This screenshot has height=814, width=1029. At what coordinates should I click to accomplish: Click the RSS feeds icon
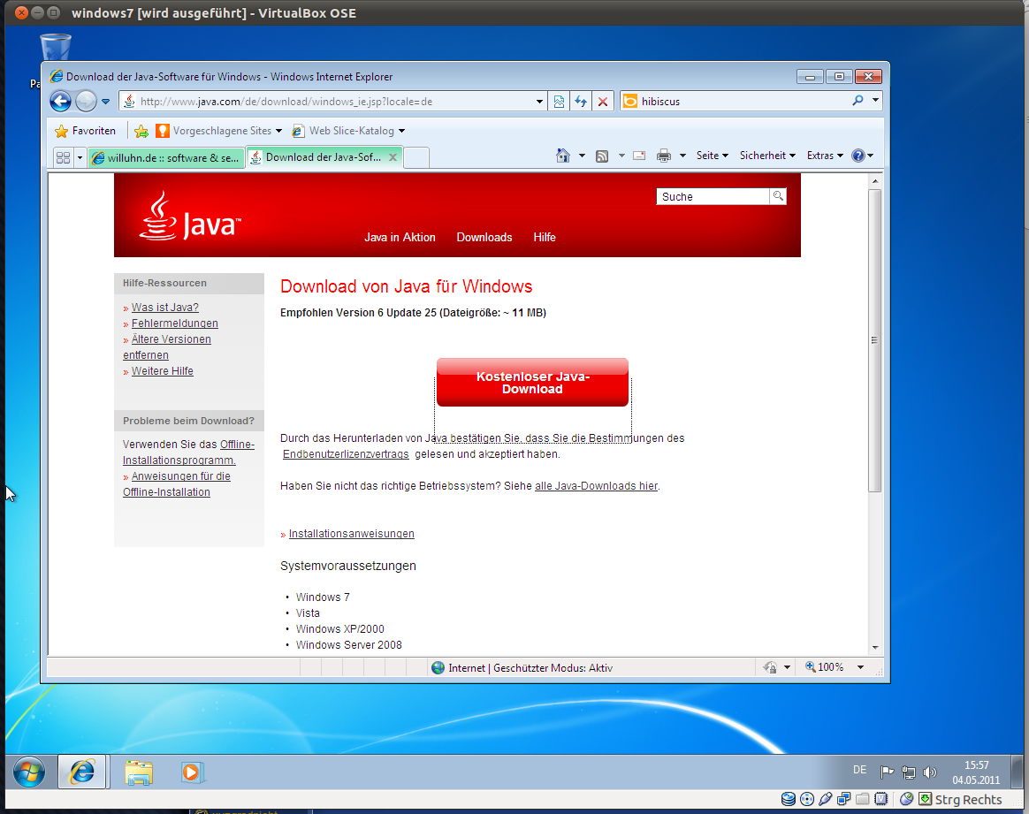602,156
